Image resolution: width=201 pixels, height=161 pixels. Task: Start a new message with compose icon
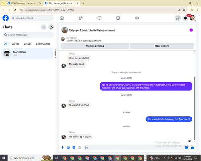(x=51, y=27)
